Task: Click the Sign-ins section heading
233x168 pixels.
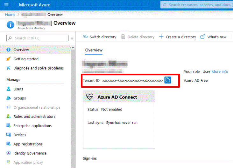Action: tap(90, 158)
